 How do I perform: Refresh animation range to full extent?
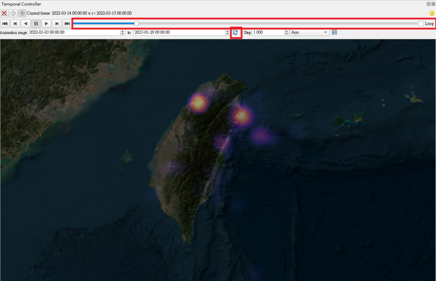coord(235,32)
